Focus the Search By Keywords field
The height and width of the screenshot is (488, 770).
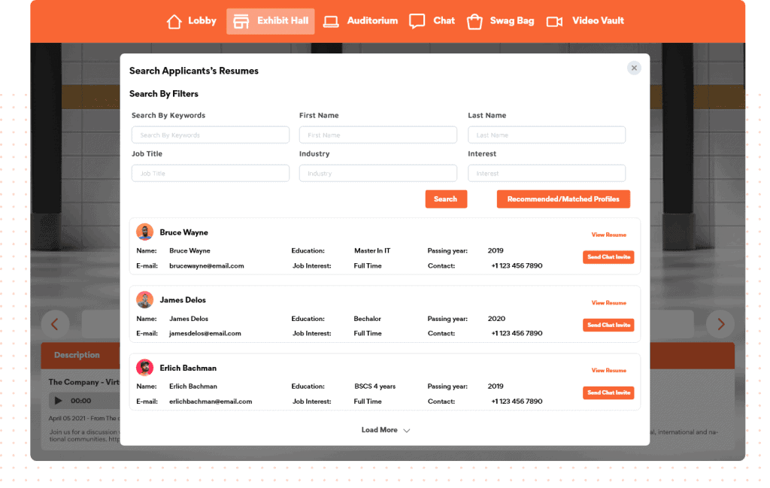coord(211,135)
